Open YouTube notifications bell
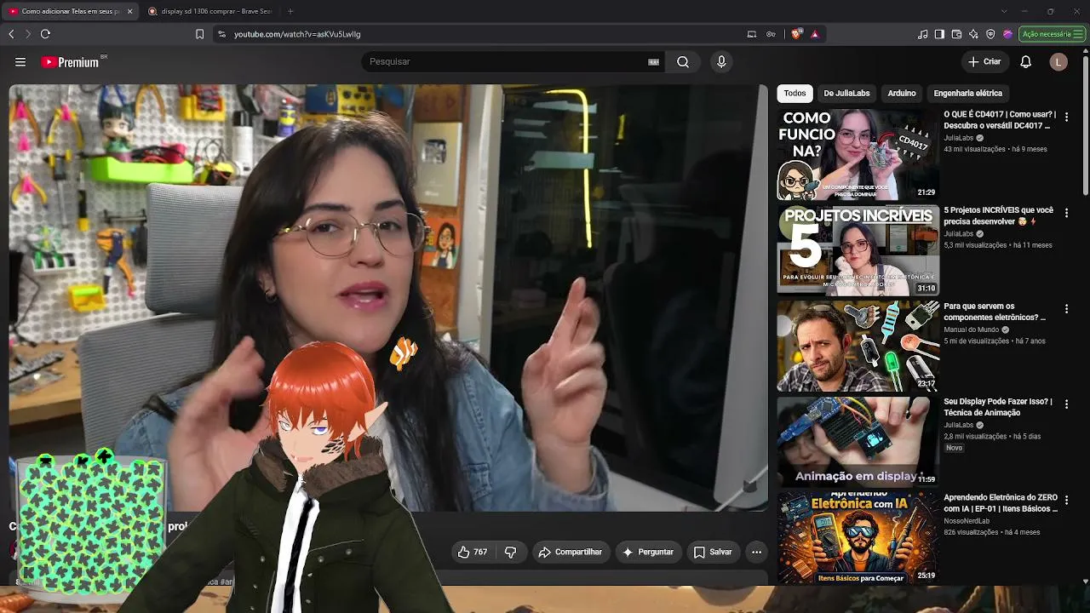The width and height of the screenshot is (1090, 613). (1026, 62)
